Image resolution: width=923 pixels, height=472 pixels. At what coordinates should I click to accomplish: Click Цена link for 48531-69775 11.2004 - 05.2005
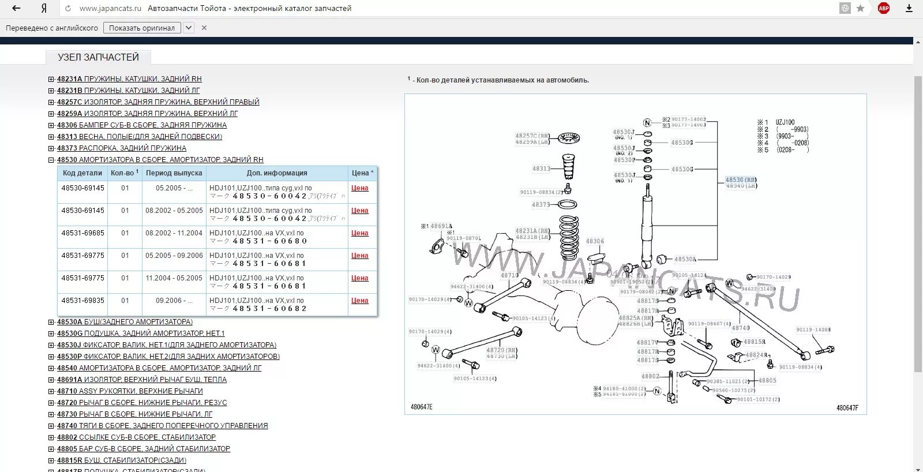click(359, 278)
